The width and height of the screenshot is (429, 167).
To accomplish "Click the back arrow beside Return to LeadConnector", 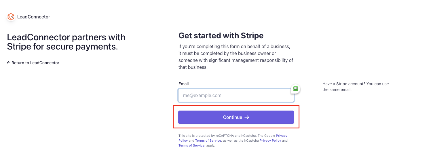I will click(x=9, y=63).
